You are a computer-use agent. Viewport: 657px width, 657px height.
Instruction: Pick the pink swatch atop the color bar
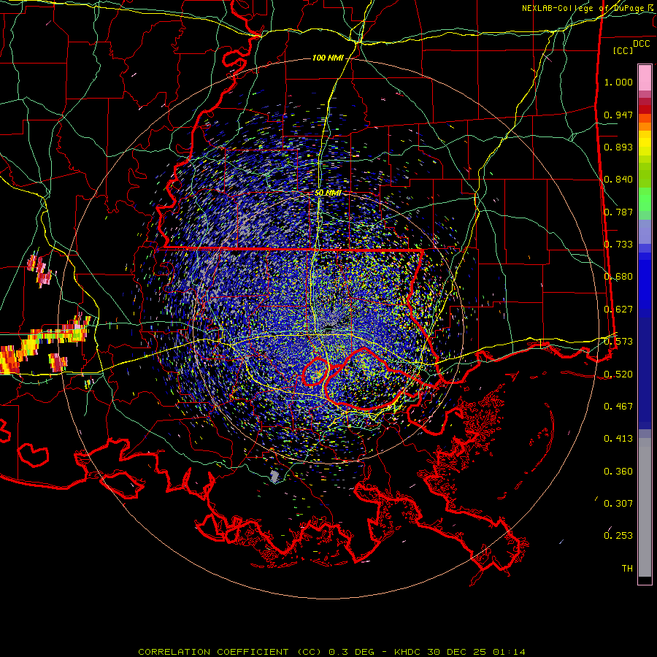[645, 78]
